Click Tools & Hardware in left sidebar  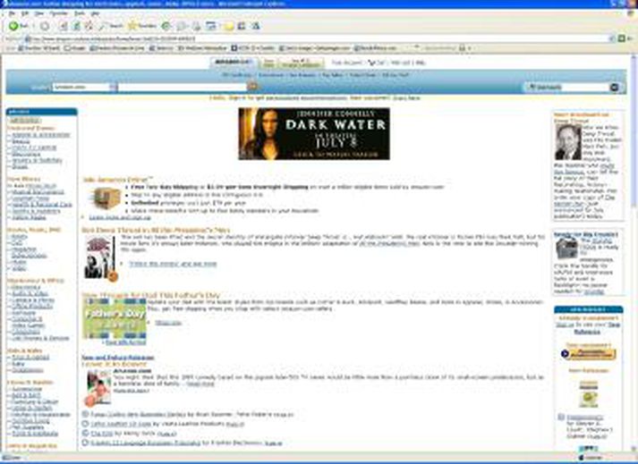[35, 434]
